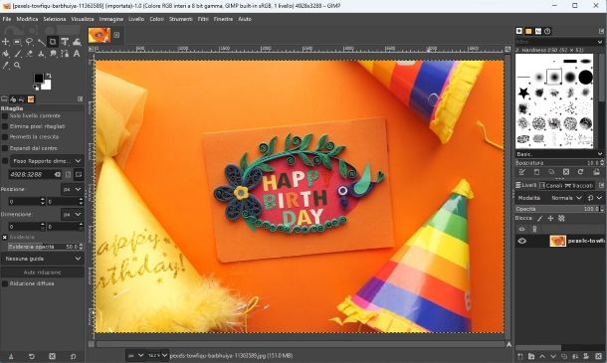Screen dimensions: 607x363
Task: Select the Unified Transform tool
Action: point(65,42)
